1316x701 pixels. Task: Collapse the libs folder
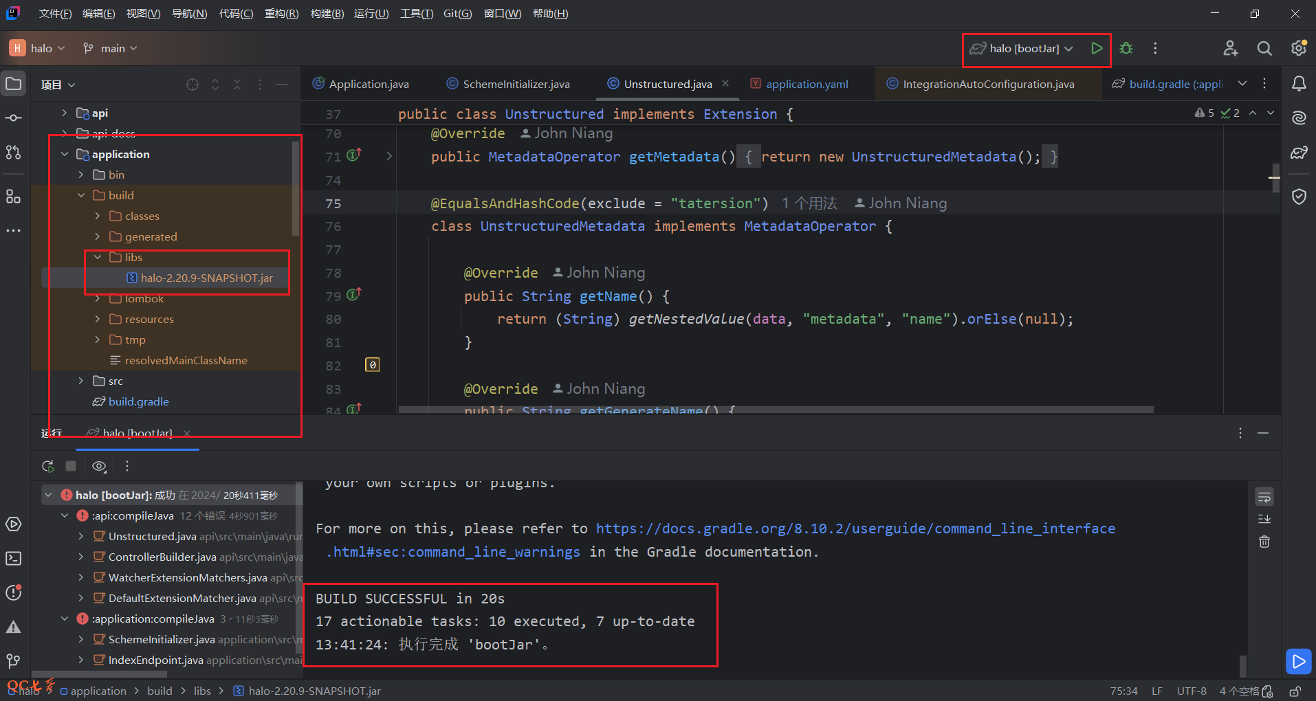(x=98, y=257)
